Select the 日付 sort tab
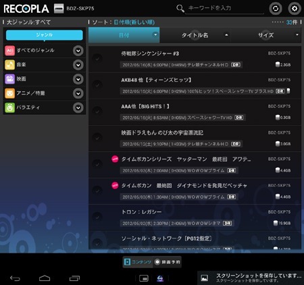 pyautogui.click(x=124, y=35)
